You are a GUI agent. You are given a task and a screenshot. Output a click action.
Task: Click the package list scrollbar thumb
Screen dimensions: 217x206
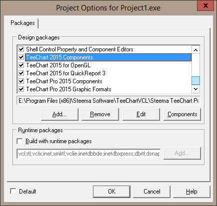(195, 81)
